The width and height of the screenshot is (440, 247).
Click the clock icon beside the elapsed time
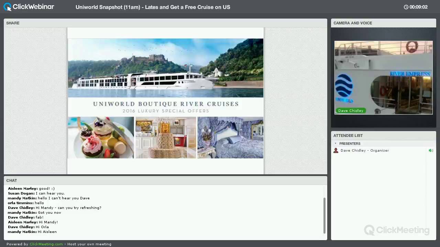[x=406, y=7]
